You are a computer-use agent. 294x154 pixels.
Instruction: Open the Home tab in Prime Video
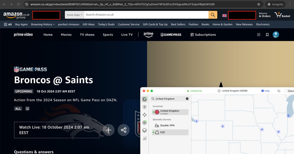[x=48, y=34]
